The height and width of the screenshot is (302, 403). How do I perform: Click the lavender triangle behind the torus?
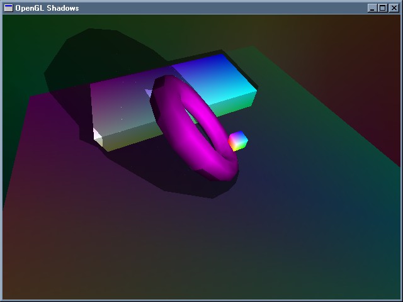tap(149, 93)
